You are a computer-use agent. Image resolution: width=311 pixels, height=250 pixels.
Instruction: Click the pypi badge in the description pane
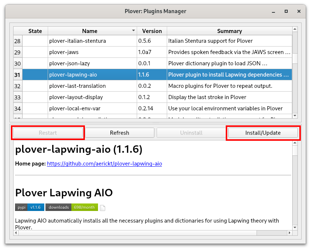[21, 207]
